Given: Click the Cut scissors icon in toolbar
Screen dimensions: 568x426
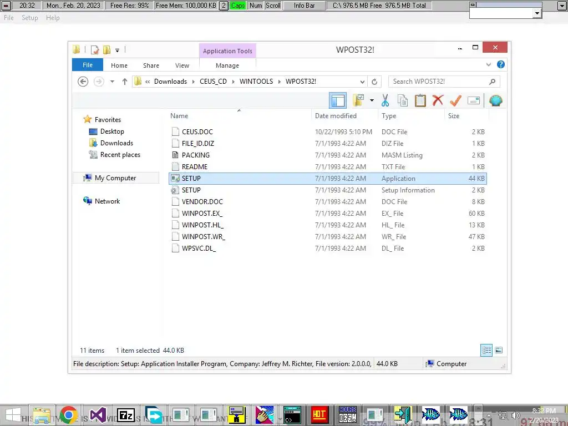Looking at the screenshot, I should 385,100.
